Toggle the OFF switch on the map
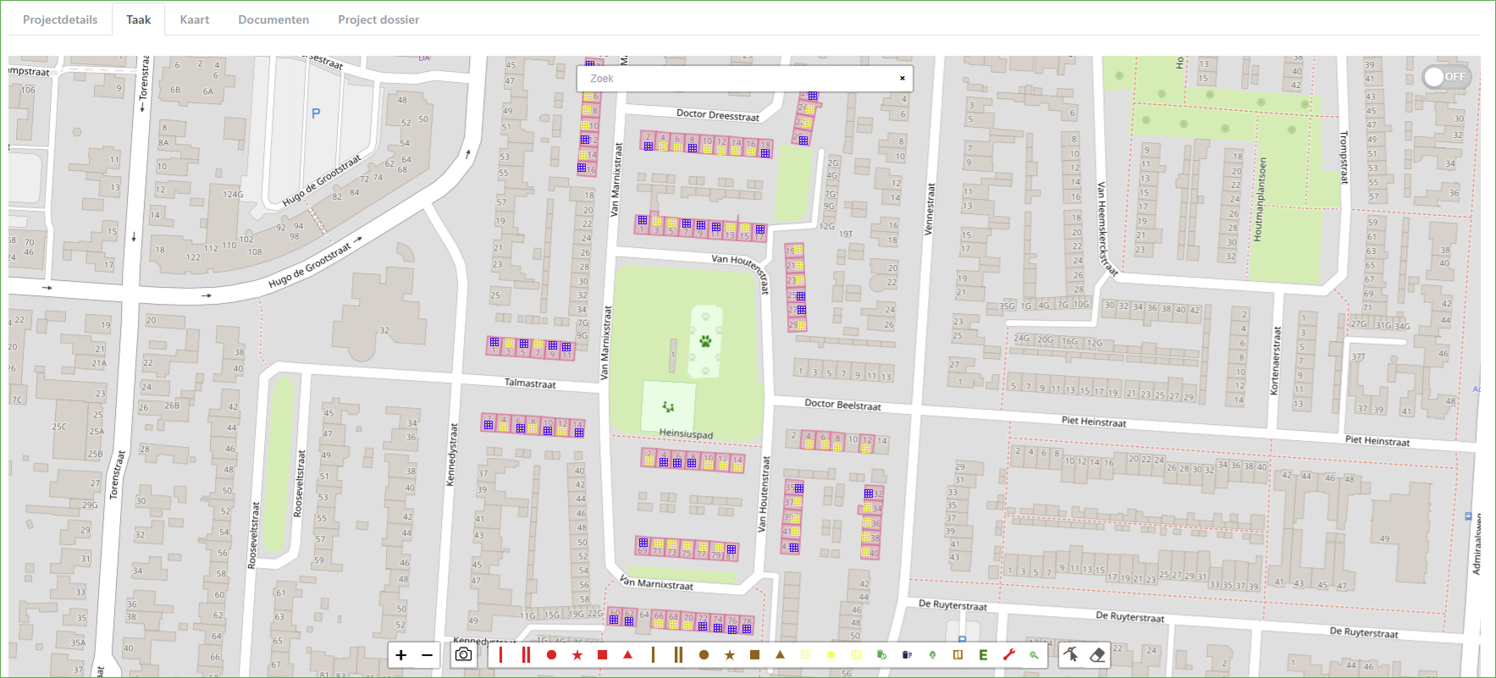The width and height of the screenshot is (1496, 678). (1446, 77)
